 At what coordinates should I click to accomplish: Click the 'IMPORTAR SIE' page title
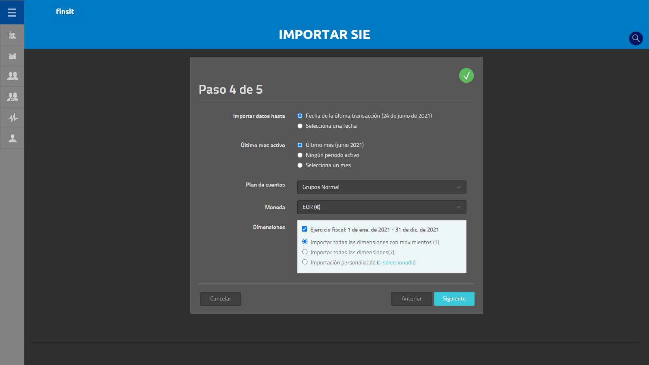324,35
